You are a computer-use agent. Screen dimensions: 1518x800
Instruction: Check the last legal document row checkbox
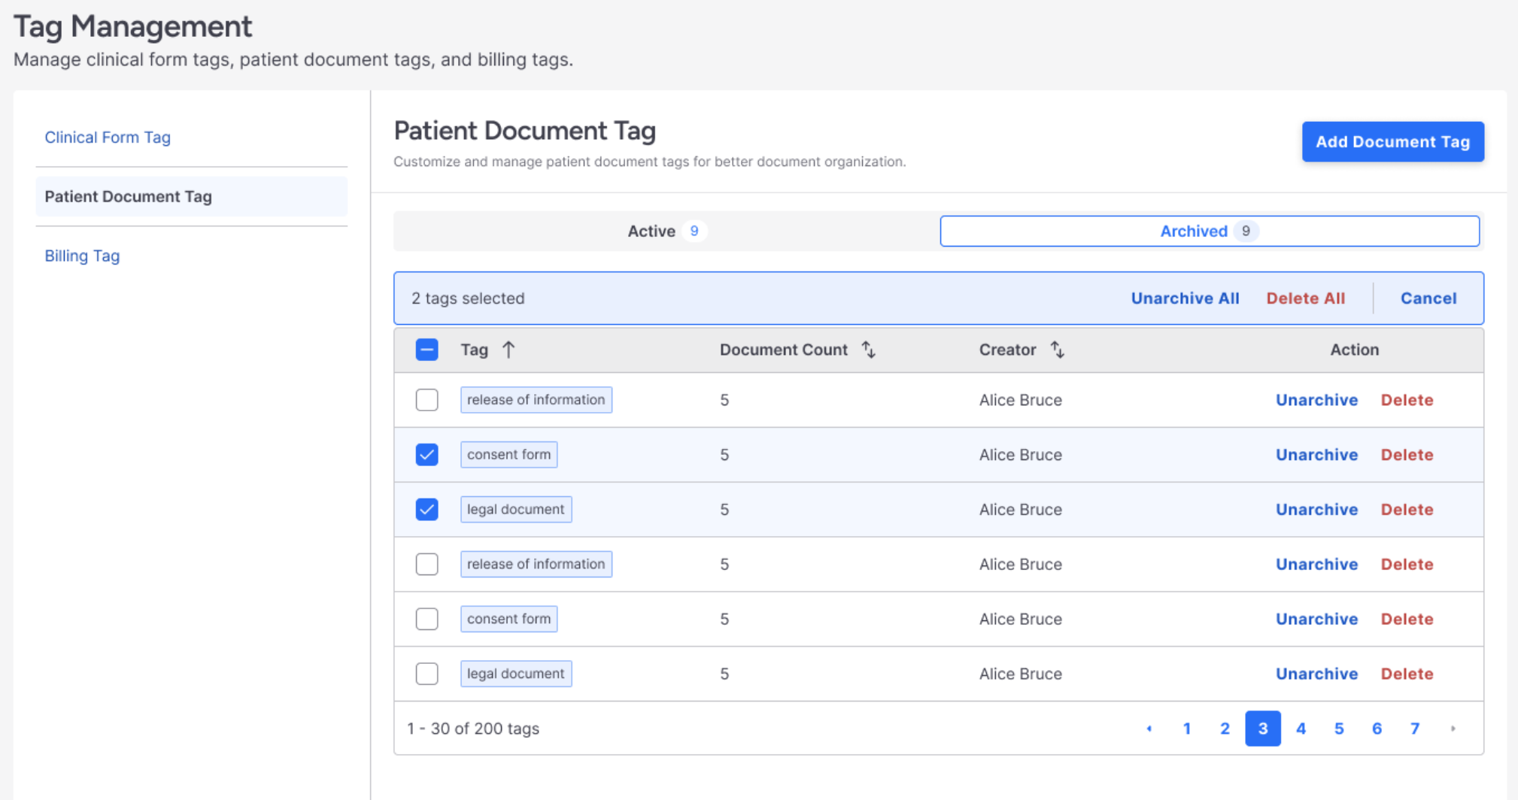[427, 674]
